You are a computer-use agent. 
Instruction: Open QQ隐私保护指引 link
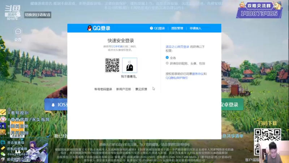coord(177,78)
